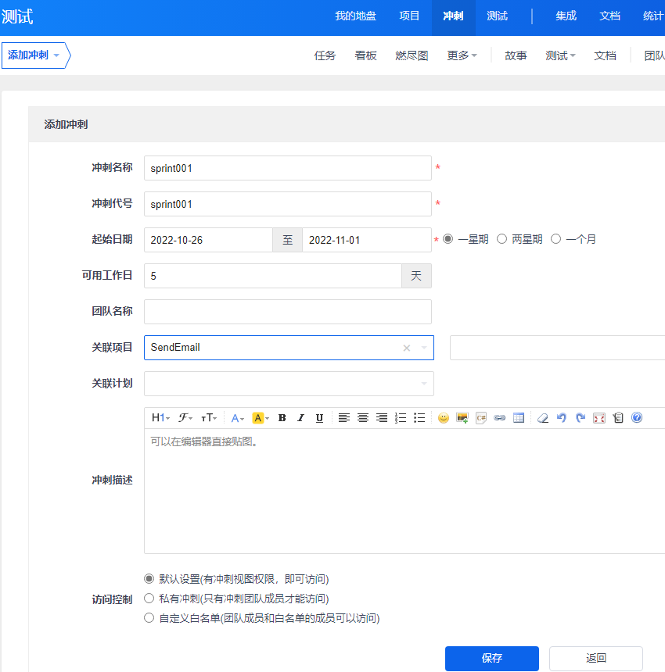Open the 关联项目 dropdown arrow

point(424,348)
